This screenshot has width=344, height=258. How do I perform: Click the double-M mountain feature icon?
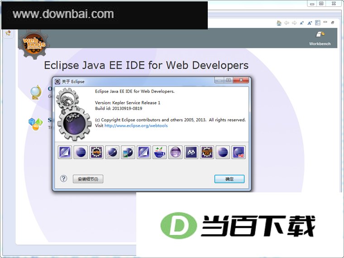coord(191,152)
